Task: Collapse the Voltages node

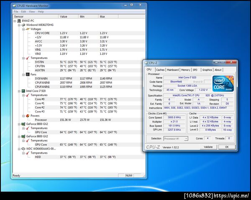Action: pos(23,29)
